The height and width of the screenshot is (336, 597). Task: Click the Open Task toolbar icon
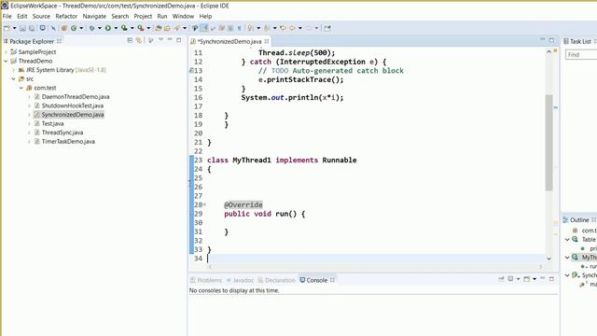point(167,28)
